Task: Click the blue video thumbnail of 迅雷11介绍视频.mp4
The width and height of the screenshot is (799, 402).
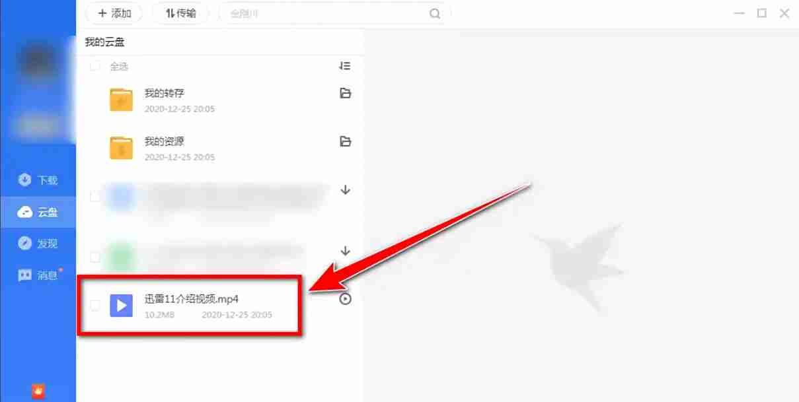Action: [x=121, y=305]
